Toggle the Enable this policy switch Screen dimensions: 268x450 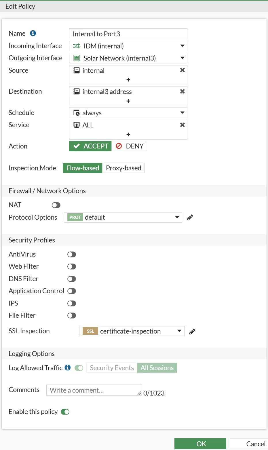click(65, 412)
